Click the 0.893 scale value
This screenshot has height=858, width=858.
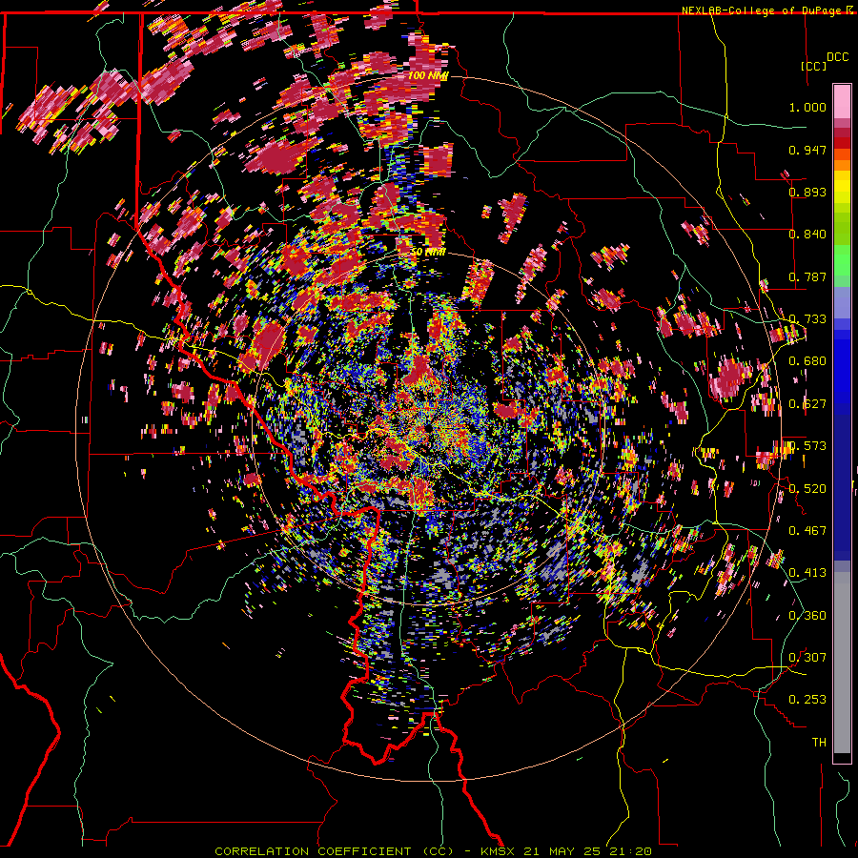807,192
